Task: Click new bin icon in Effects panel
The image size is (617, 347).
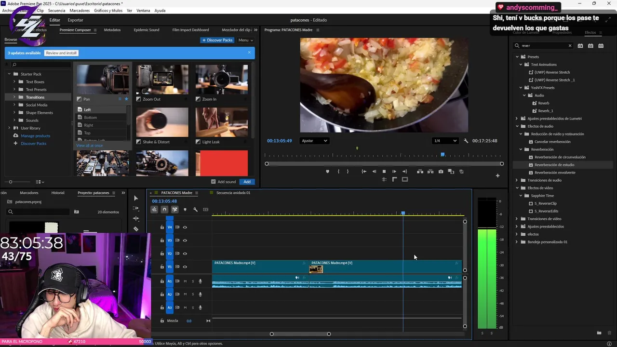Action: tap(599, 333)
